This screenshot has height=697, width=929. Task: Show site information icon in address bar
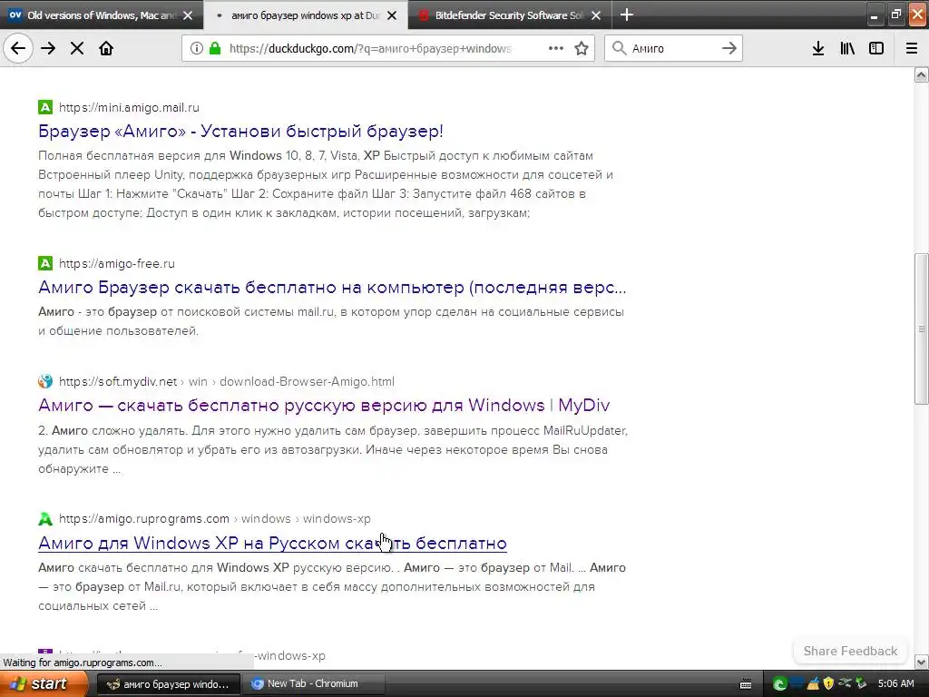(x=197, y=49)
